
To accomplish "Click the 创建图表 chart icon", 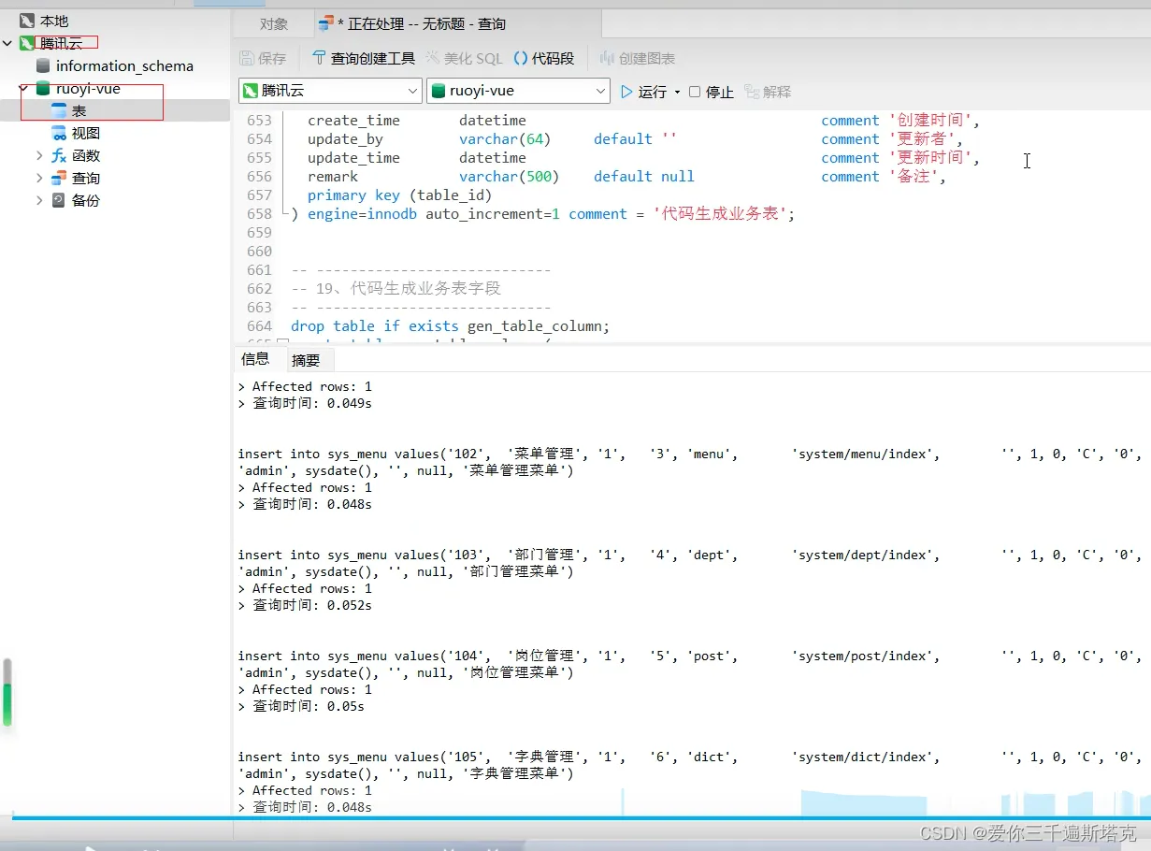I will 608,58.
